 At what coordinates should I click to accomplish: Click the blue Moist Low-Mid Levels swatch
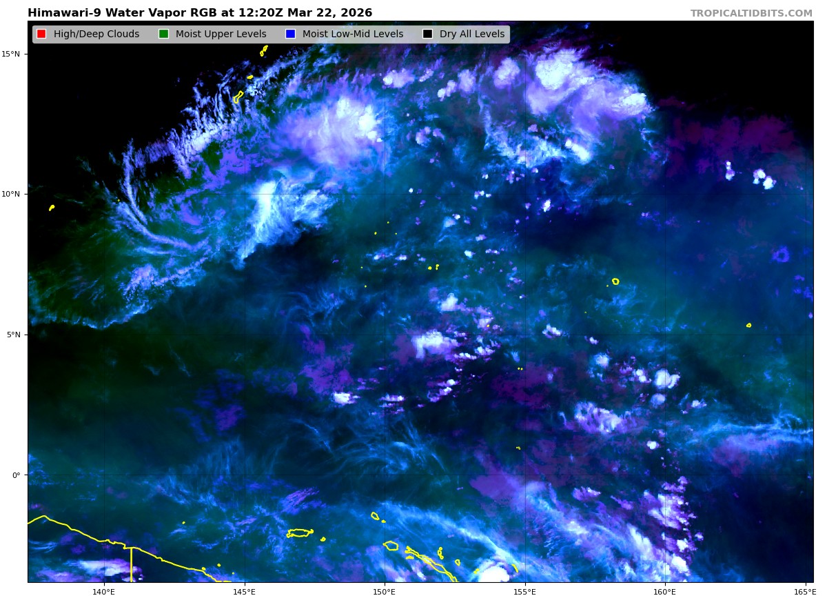[x=290, y=34]
